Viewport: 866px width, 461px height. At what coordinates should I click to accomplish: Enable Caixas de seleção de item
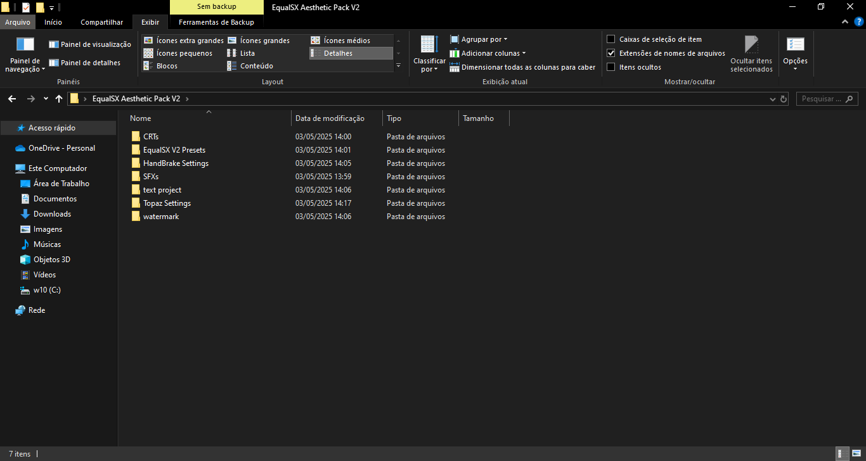611,39
